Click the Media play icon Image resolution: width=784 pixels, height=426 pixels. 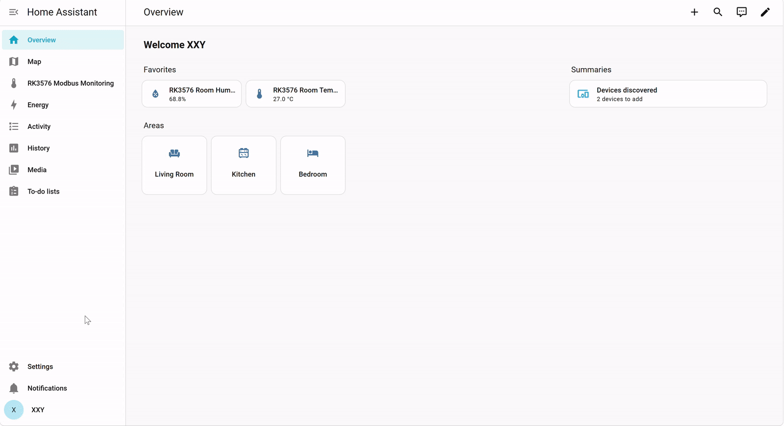(x=14, y=170)
